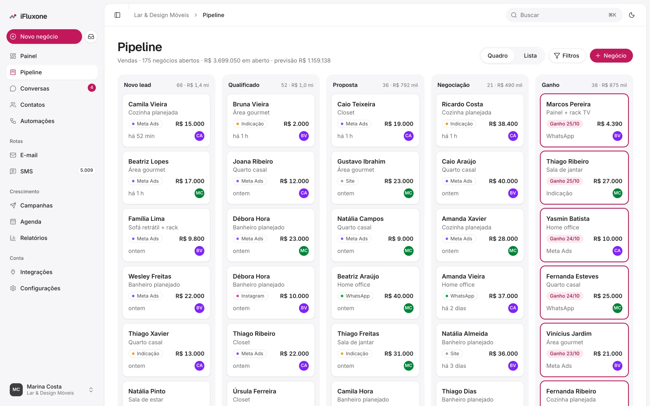Focus the Buscar search field

tap(564, 15)
